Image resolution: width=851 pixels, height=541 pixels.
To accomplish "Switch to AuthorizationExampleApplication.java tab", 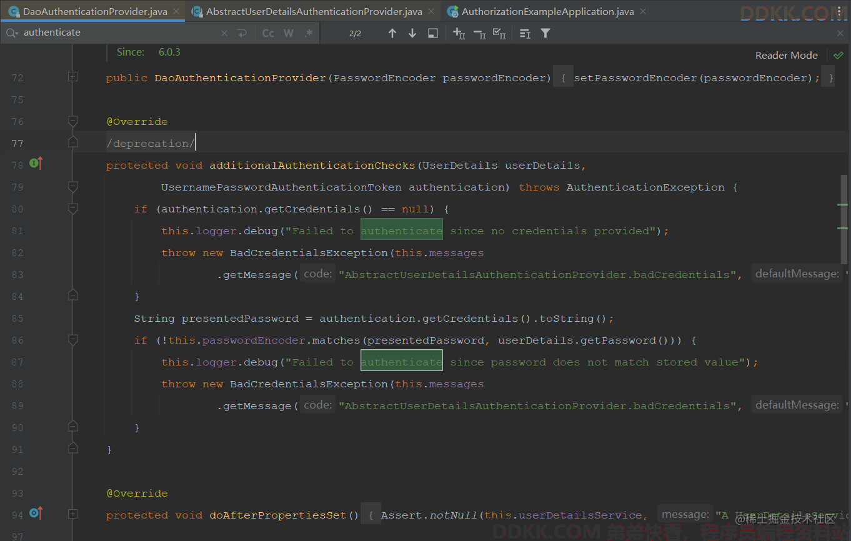I will (547, 11).
